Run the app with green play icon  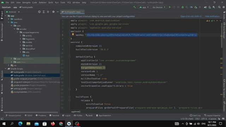(170, 7)
